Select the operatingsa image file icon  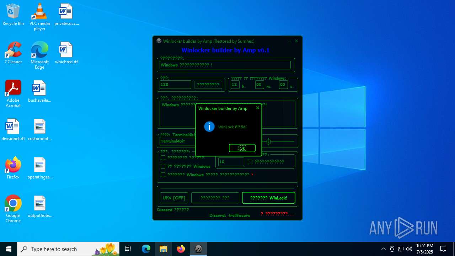[x=40, y=169]
